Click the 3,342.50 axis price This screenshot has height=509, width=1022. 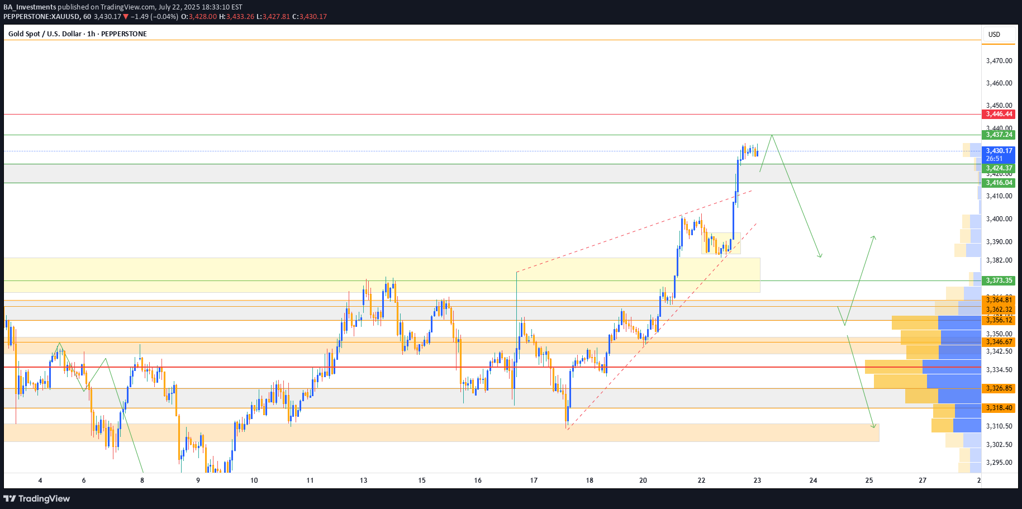coord(999,351)
